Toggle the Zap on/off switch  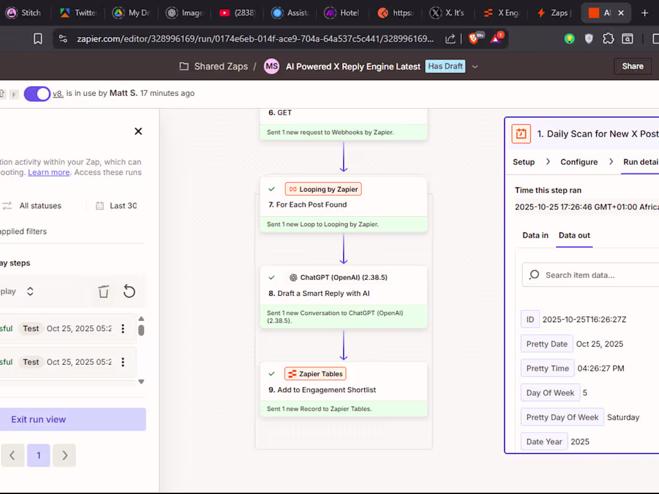(x=37, y=93)
